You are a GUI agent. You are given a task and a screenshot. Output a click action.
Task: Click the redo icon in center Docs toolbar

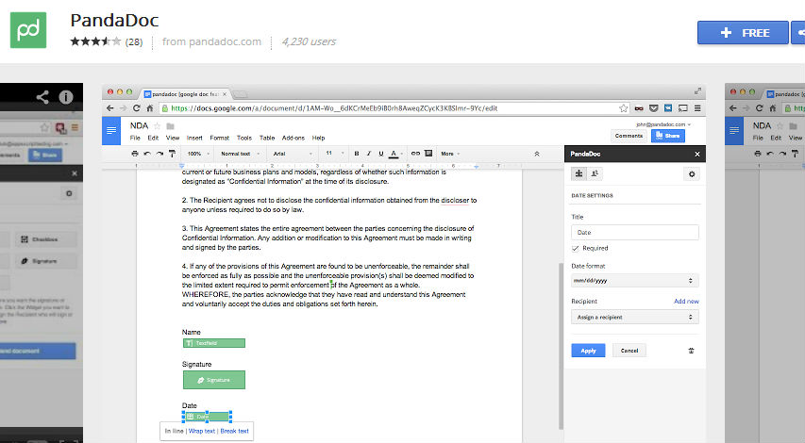(x=159, y=154)
